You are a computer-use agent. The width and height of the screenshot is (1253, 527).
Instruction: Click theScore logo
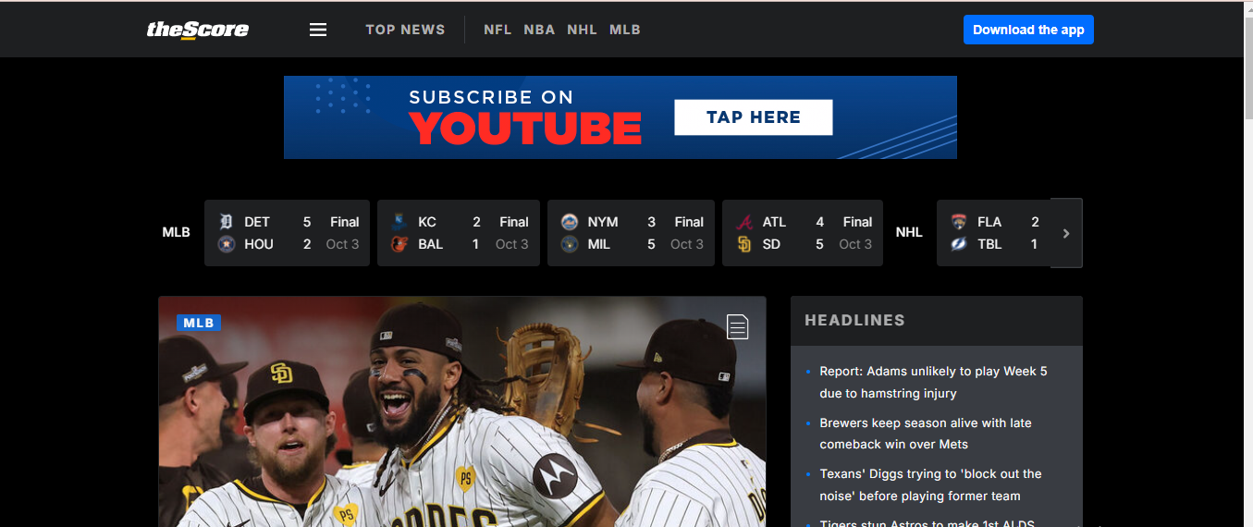pos(197,30)
